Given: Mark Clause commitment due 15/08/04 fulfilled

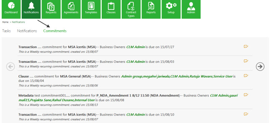Looking at the screenshot, I should [246, 76].
